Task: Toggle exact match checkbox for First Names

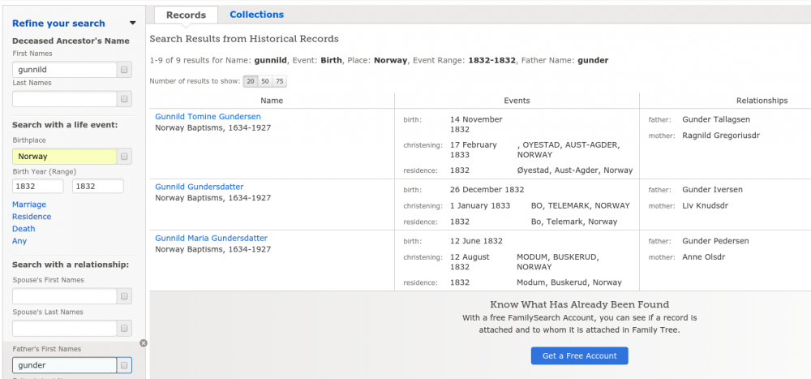Action: point(124,70)
